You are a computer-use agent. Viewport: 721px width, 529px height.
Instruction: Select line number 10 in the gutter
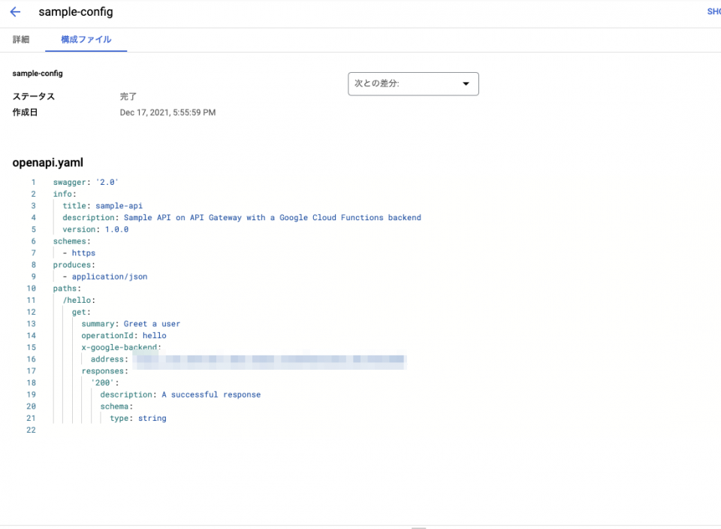point(31,288)
